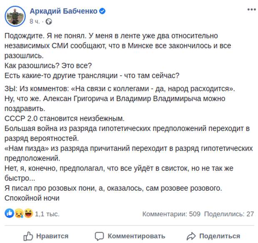Click the blue verified badge icon
Image resolution: width=258 pixels, height=243 pixels.
point(102,11)
